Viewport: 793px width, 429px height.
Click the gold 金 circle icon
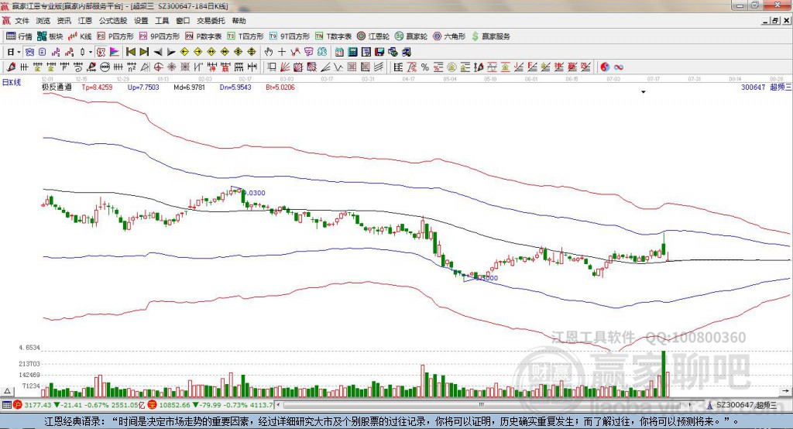tap(451, 67)
